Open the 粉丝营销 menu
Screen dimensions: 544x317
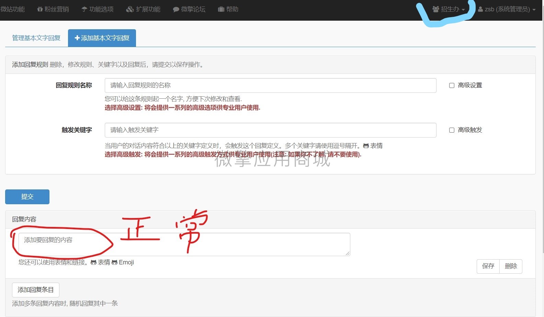pos(53,9)
